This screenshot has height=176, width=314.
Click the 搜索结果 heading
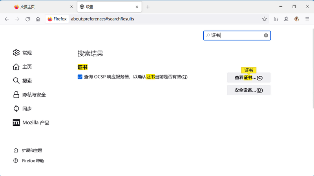click(90, 53)
